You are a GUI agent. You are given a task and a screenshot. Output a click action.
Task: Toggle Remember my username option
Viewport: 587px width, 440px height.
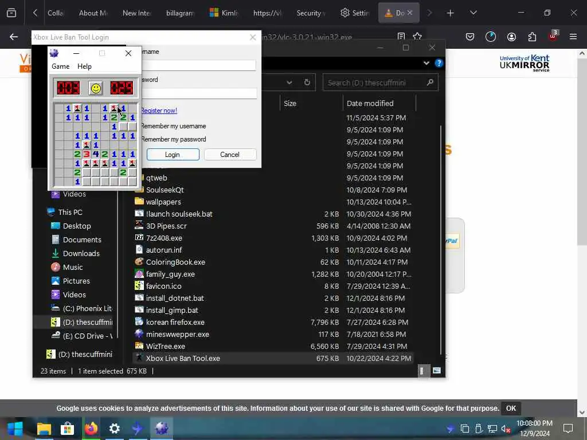click(173, 126)
